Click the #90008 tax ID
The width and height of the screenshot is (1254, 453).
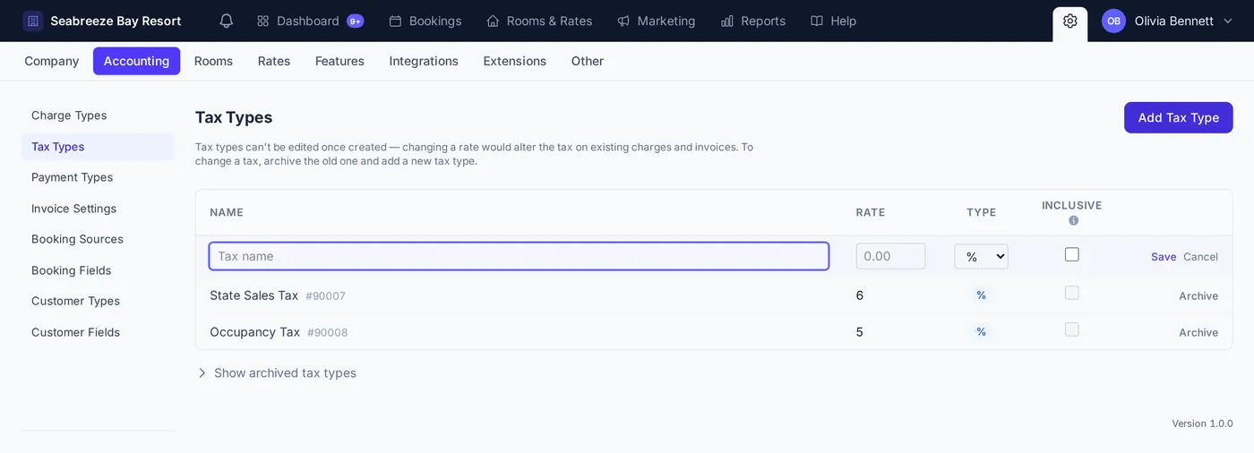pos(327,333)
